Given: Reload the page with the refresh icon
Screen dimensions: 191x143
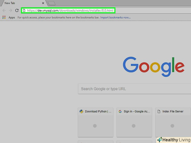Looking at the screenshot, I should tap(17, 10).
